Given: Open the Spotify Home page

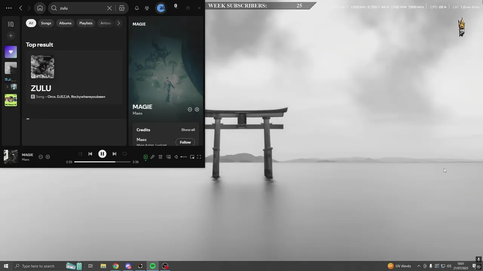Looking at the screenshot, I should (x=40, y=8).
